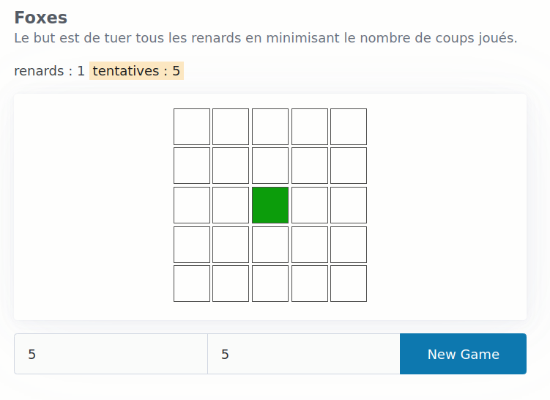
Task: Click the green center grid cell
Action: 270,205
